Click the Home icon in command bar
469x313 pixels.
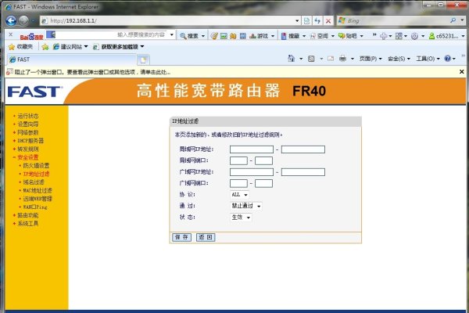pyautogui.click(x=291, y=59)
